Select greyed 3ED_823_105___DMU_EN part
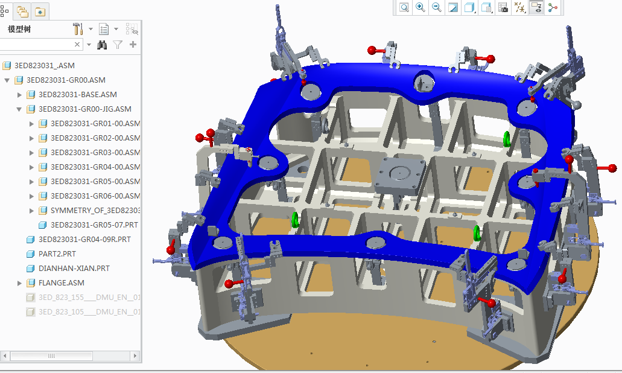 tap(89, 312)
